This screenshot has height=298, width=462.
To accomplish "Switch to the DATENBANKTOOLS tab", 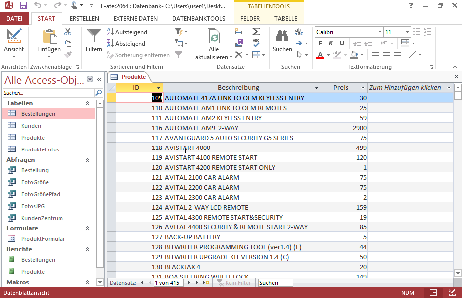I will point(199,19).
